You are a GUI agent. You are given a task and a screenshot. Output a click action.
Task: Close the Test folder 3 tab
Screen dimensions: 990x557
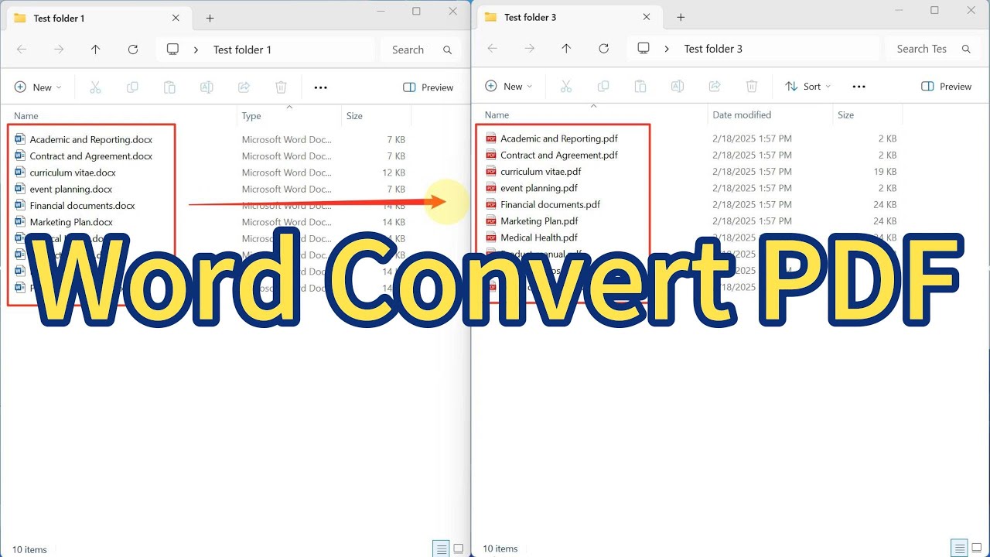647,17
